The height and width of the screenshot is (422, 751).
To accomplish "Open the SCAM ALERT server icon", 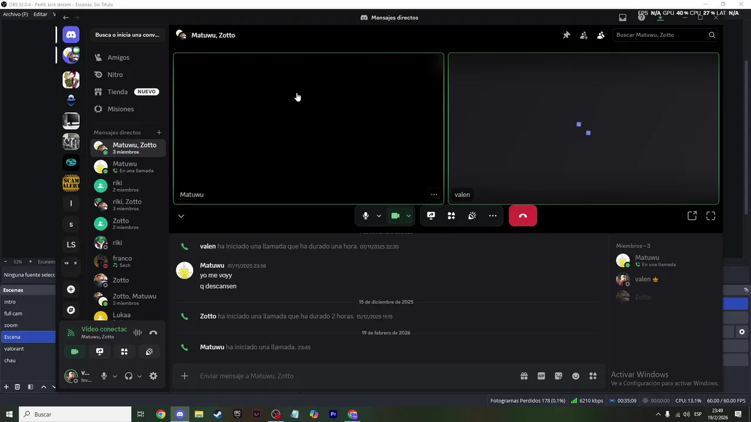I will 71,183.
